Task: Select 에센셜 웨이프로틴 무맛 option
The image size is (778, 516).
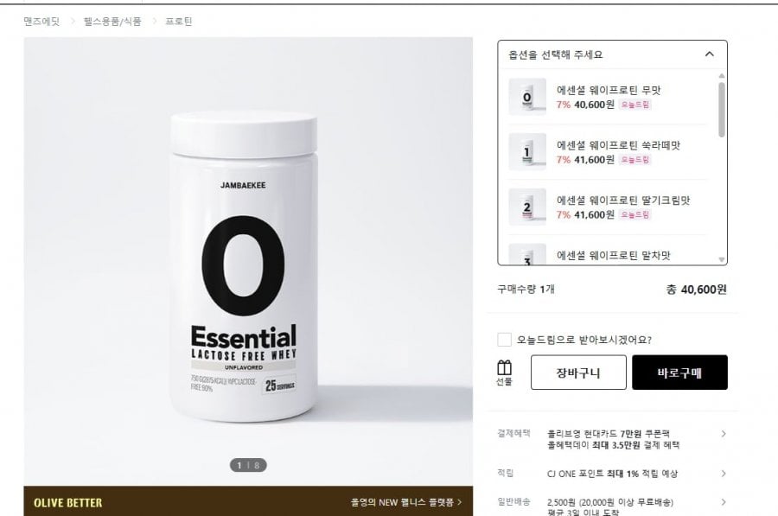Action: tap(608, 97)
